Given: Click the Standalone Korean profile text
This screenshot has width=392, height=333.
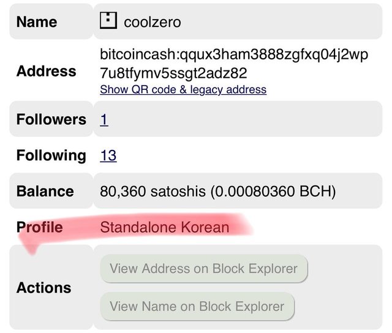Looking at the screenshot, I should point(165,227).
